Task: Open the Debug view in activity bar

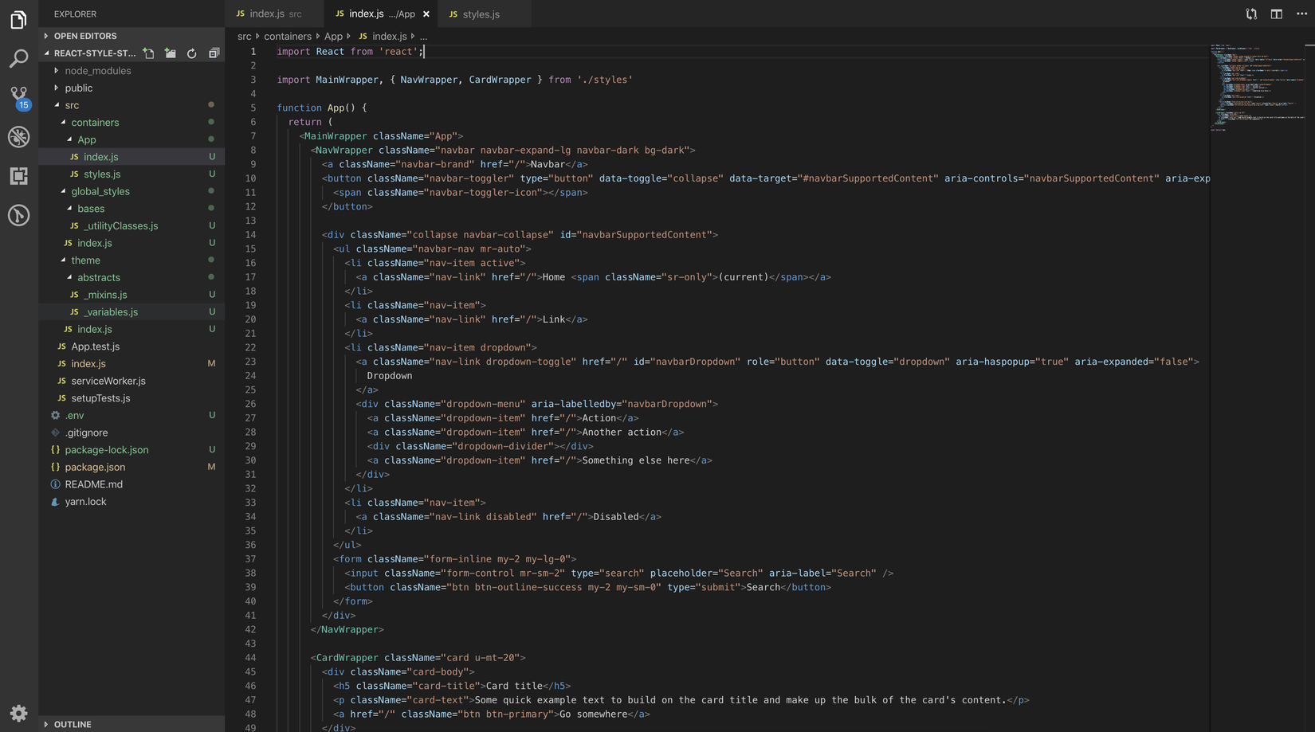Action: pyautogui.click(x=18, y=136)
